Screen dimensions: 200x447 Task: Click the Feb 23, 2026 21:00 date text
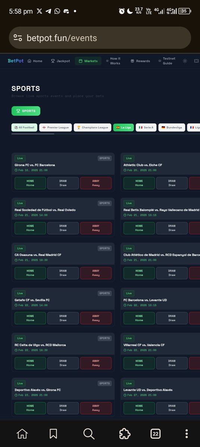tap(32, 395)
